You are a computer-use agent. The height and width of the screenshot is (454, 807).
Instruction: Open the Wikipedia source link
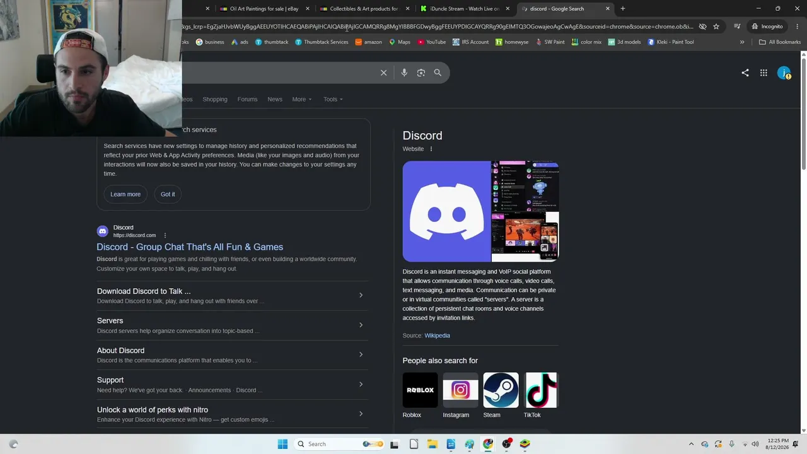coord(437,335)
